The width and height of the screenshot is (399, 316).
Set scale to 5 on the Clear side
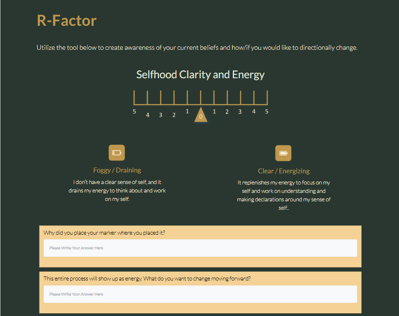pos(267,111)
